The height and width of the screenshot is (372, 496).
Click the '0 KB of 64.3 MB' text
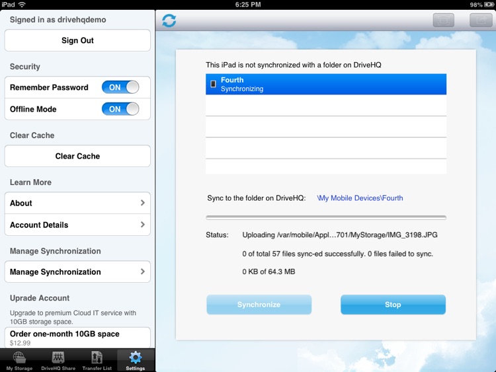click(269, 272)
